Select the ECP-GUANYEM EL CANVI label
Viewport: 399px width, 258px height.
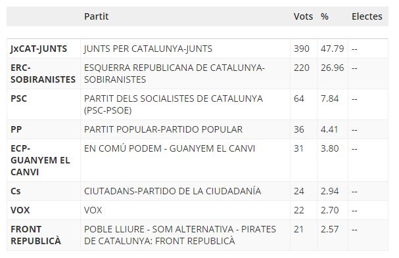(x=40, y=160)
